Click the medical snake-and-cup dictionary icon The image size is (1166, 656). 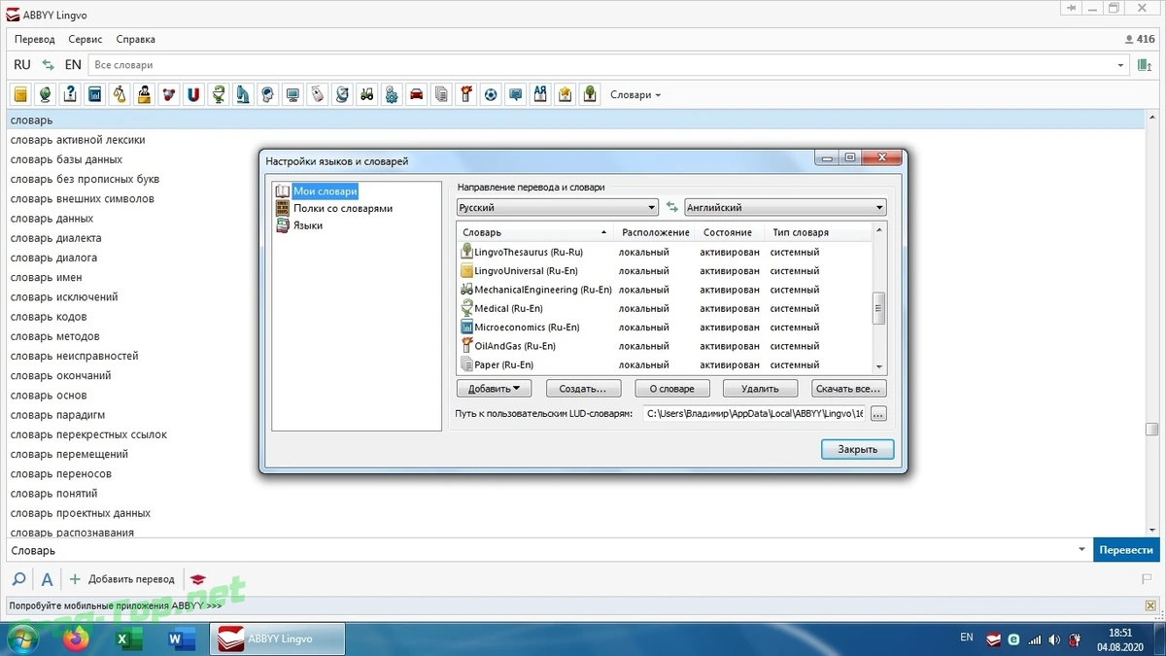(219, 94)
